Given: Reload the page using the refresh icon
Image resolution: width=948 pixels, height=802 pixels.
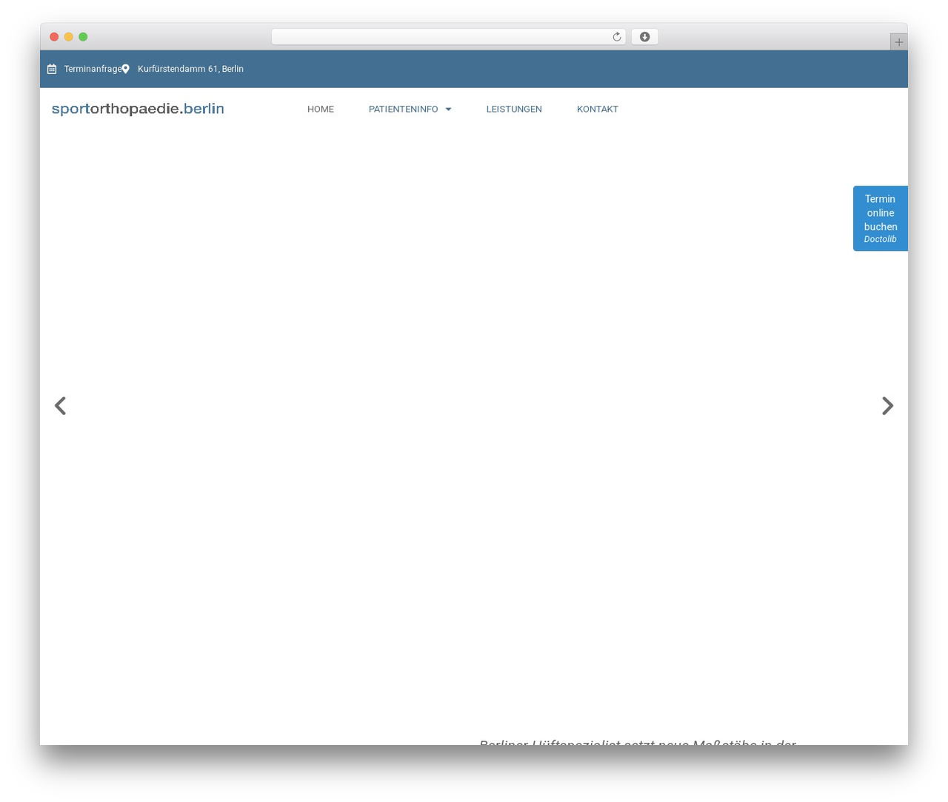Looking at the screenshot, I should tap(616, 37).
